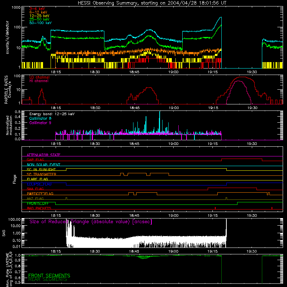Click the SAA FLAG label
This screenshot has width=287, height=287.
[x=35, y=189]
